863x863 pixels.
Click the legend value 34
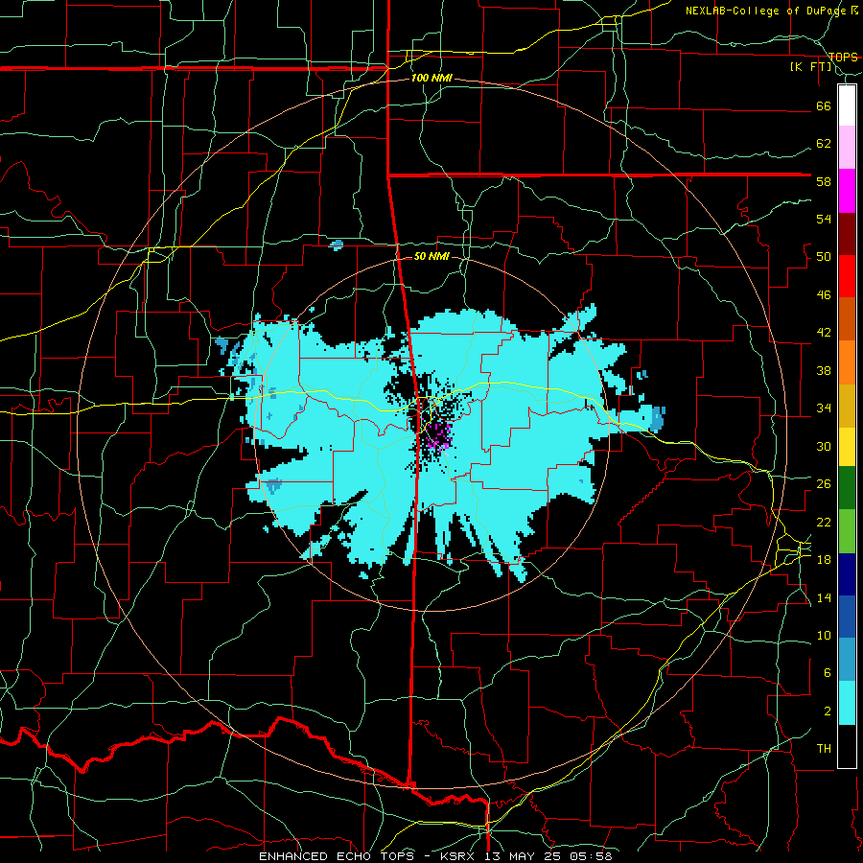[824, 408]
